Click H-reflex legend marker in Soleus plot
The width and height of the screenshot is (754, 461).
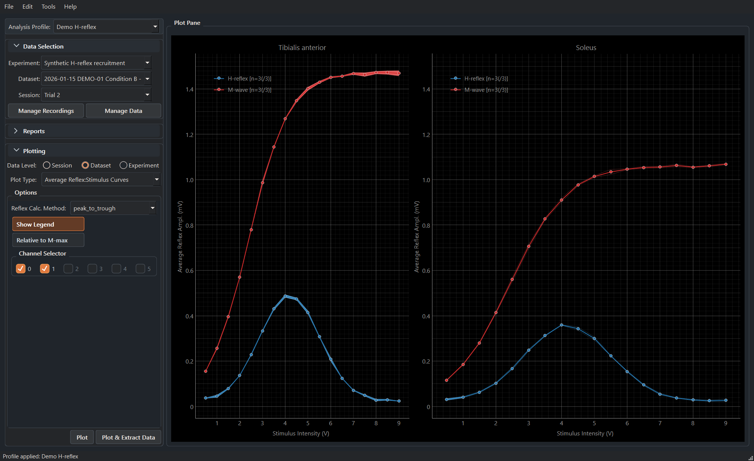click(455, 78)
